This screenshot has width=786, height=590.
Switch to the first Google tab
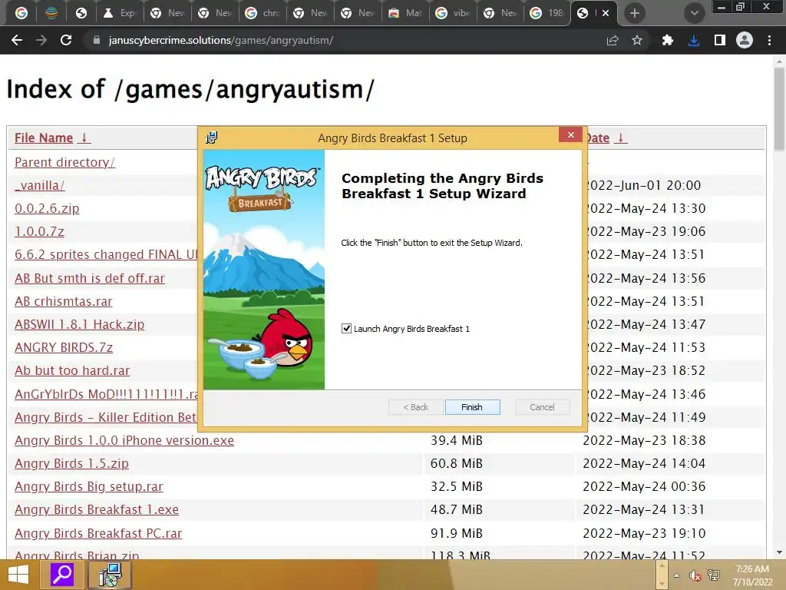(x=21, y=14)
